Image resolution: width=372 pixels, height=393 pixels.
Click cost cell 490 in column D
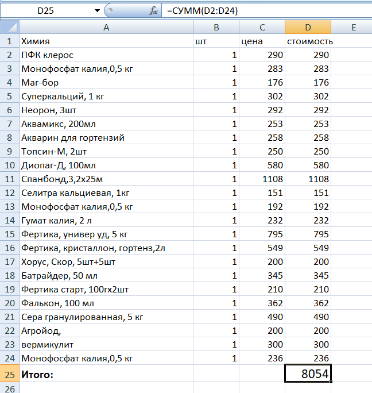click(308, 317)
